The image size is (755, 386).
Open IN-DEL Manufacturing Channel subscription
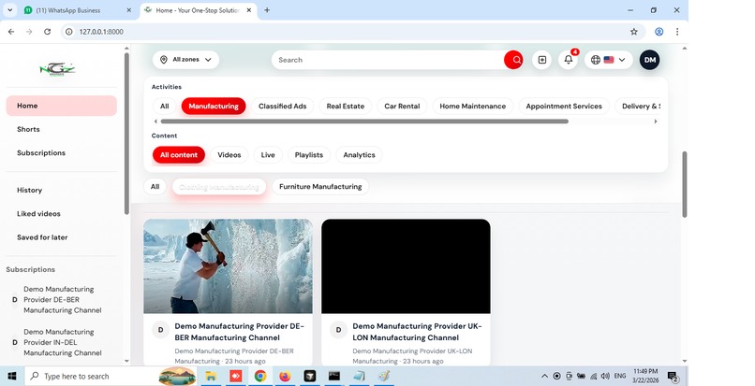click(x=61, y=342)
